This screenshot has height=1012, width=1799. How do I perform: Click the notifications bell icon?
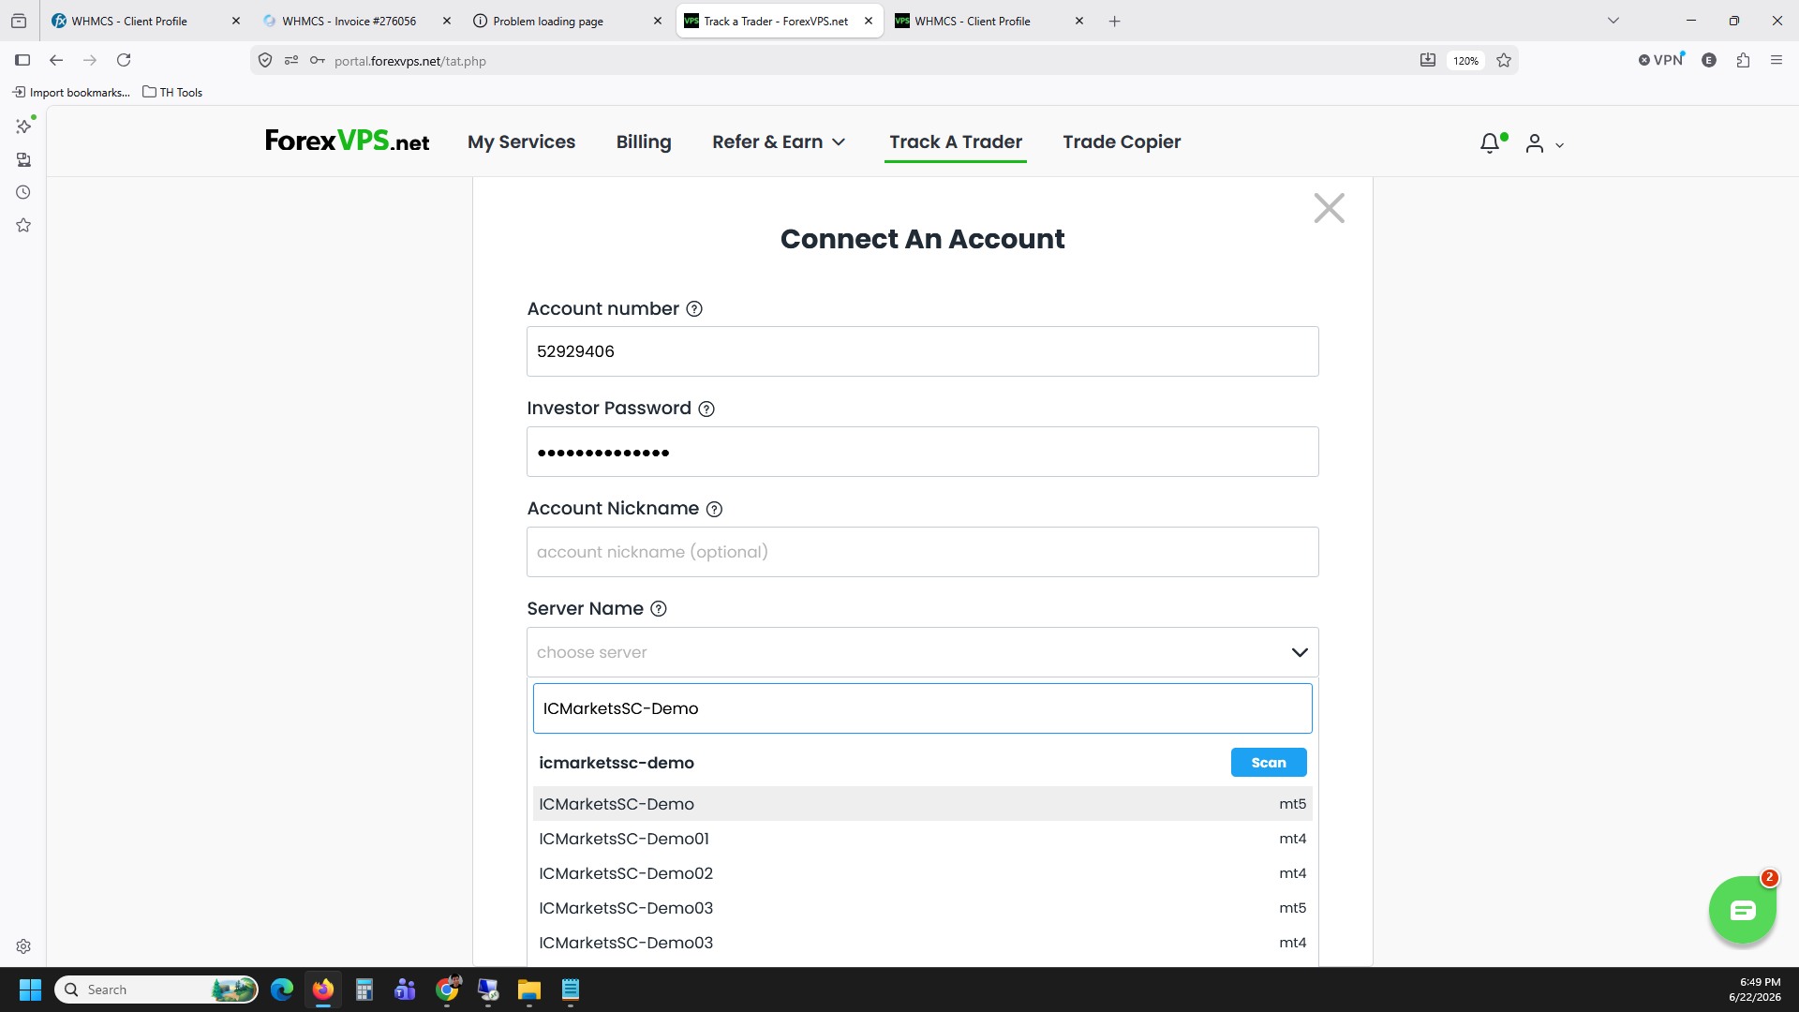coord(1490,143)
